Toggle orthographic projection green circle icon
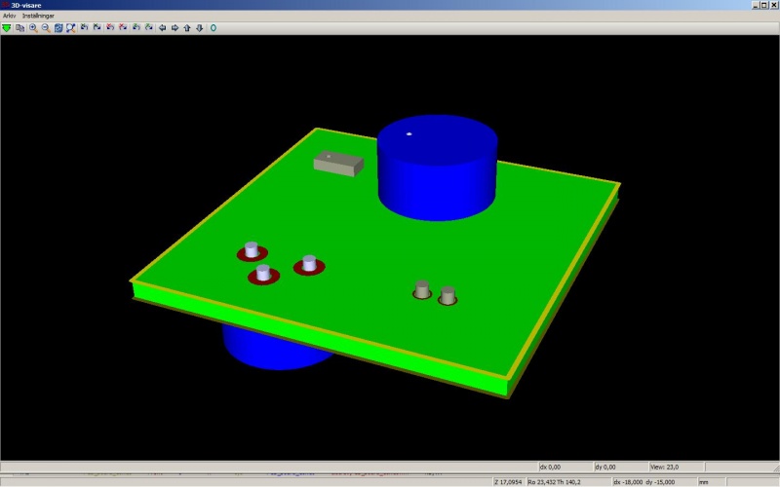 (214, 27)
